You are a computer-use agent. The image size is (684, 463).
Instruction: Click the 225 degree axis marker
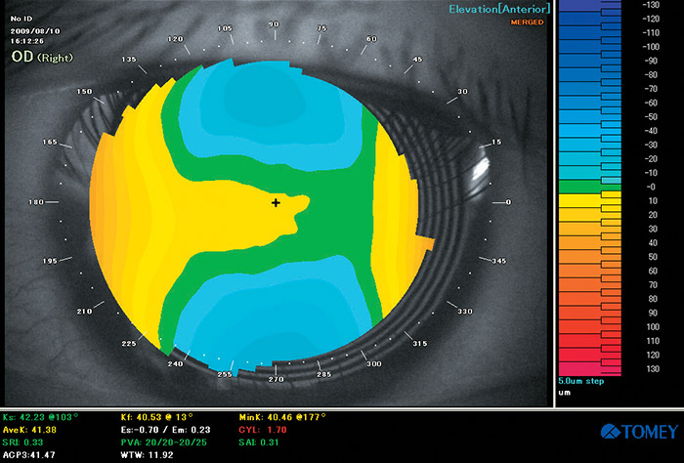pos(129,344)
